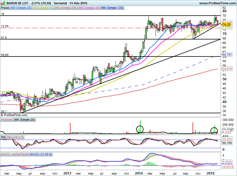Image resolution: width=237 pixels, height=176 pixels.
Task: Open the Volumen panel label
Action: pos(7,120)
